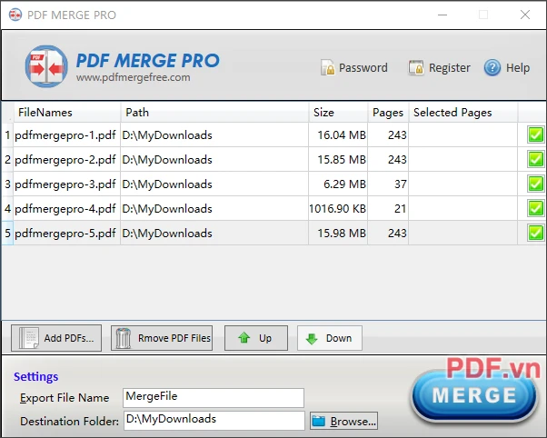
Task: Open Help
Action: pos(507,67)
